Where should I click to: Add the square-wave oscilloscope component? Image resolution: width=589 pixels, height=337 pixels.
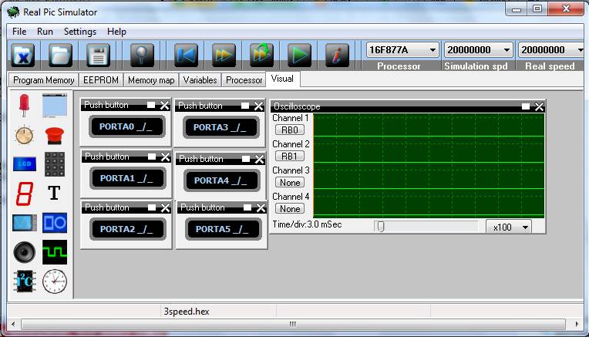(x=55, y=252)
